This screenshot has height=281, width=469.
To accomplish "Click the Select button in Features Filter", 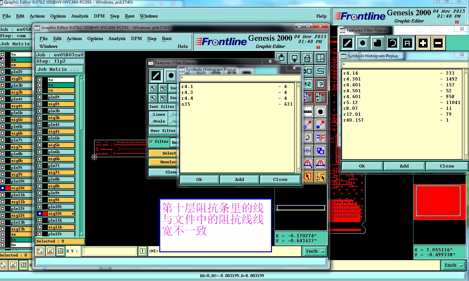I will [x=163, y=153].
